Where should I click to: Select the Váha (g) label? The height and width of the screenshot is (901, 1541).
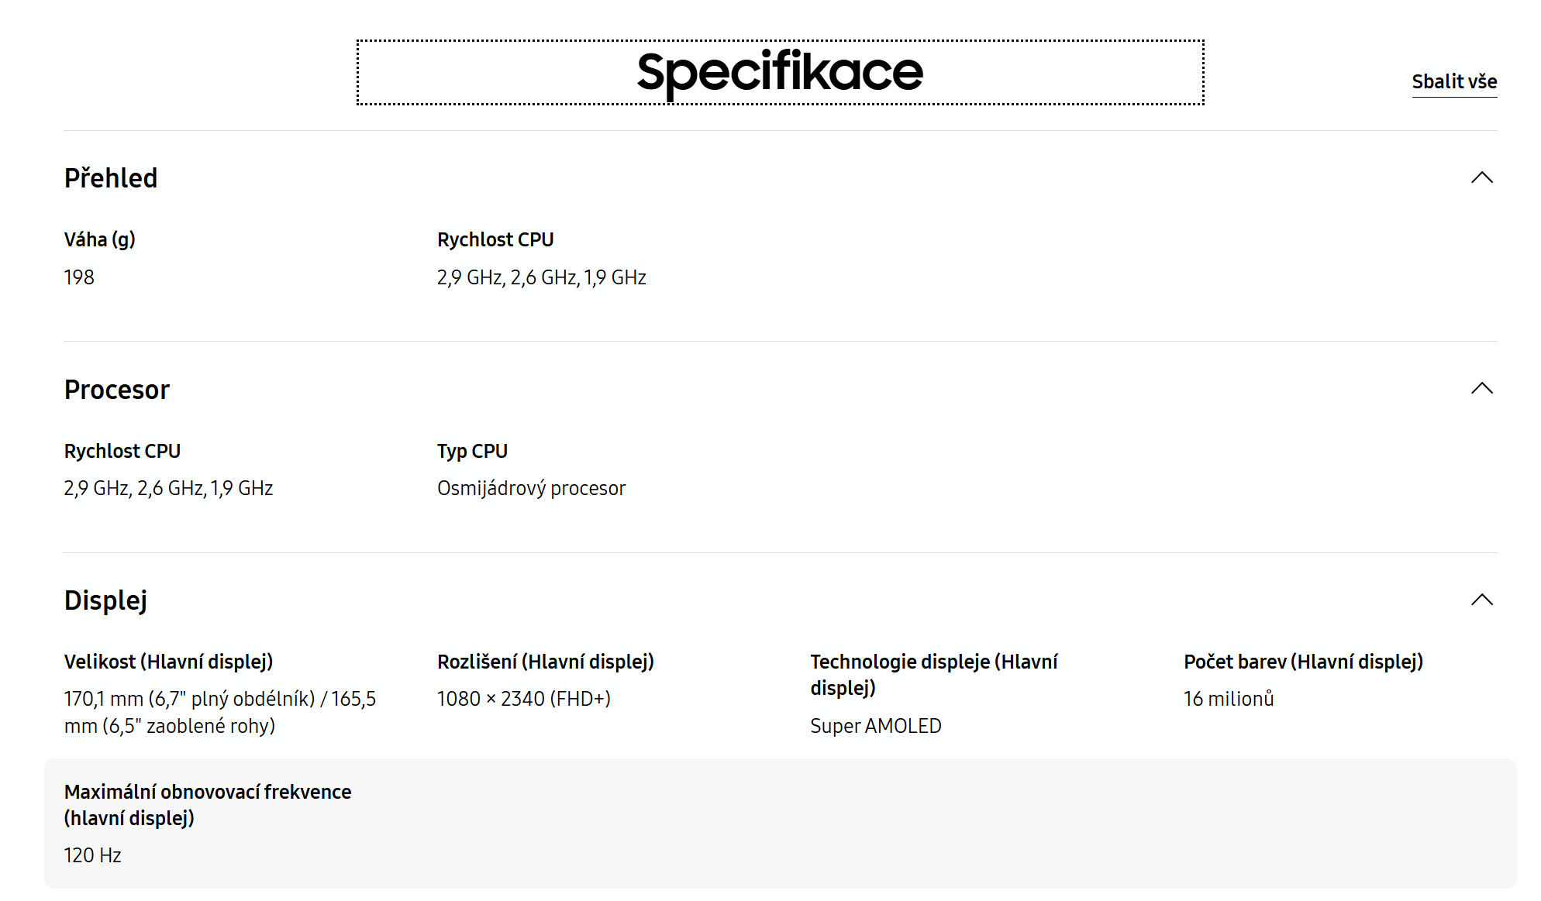pyautogui.click(x=100, y=239)
